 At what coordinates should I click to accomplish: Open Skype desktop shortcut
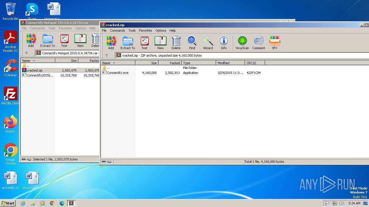click(32, 11)
